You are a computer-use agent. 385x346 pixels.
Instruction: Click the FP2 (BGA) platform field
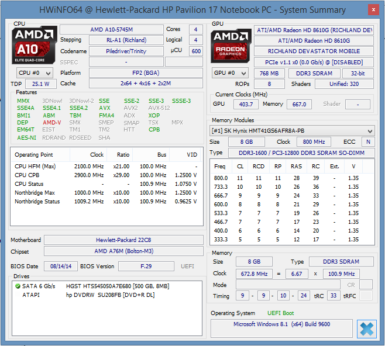pyautogui.click(x=146, y=73)
